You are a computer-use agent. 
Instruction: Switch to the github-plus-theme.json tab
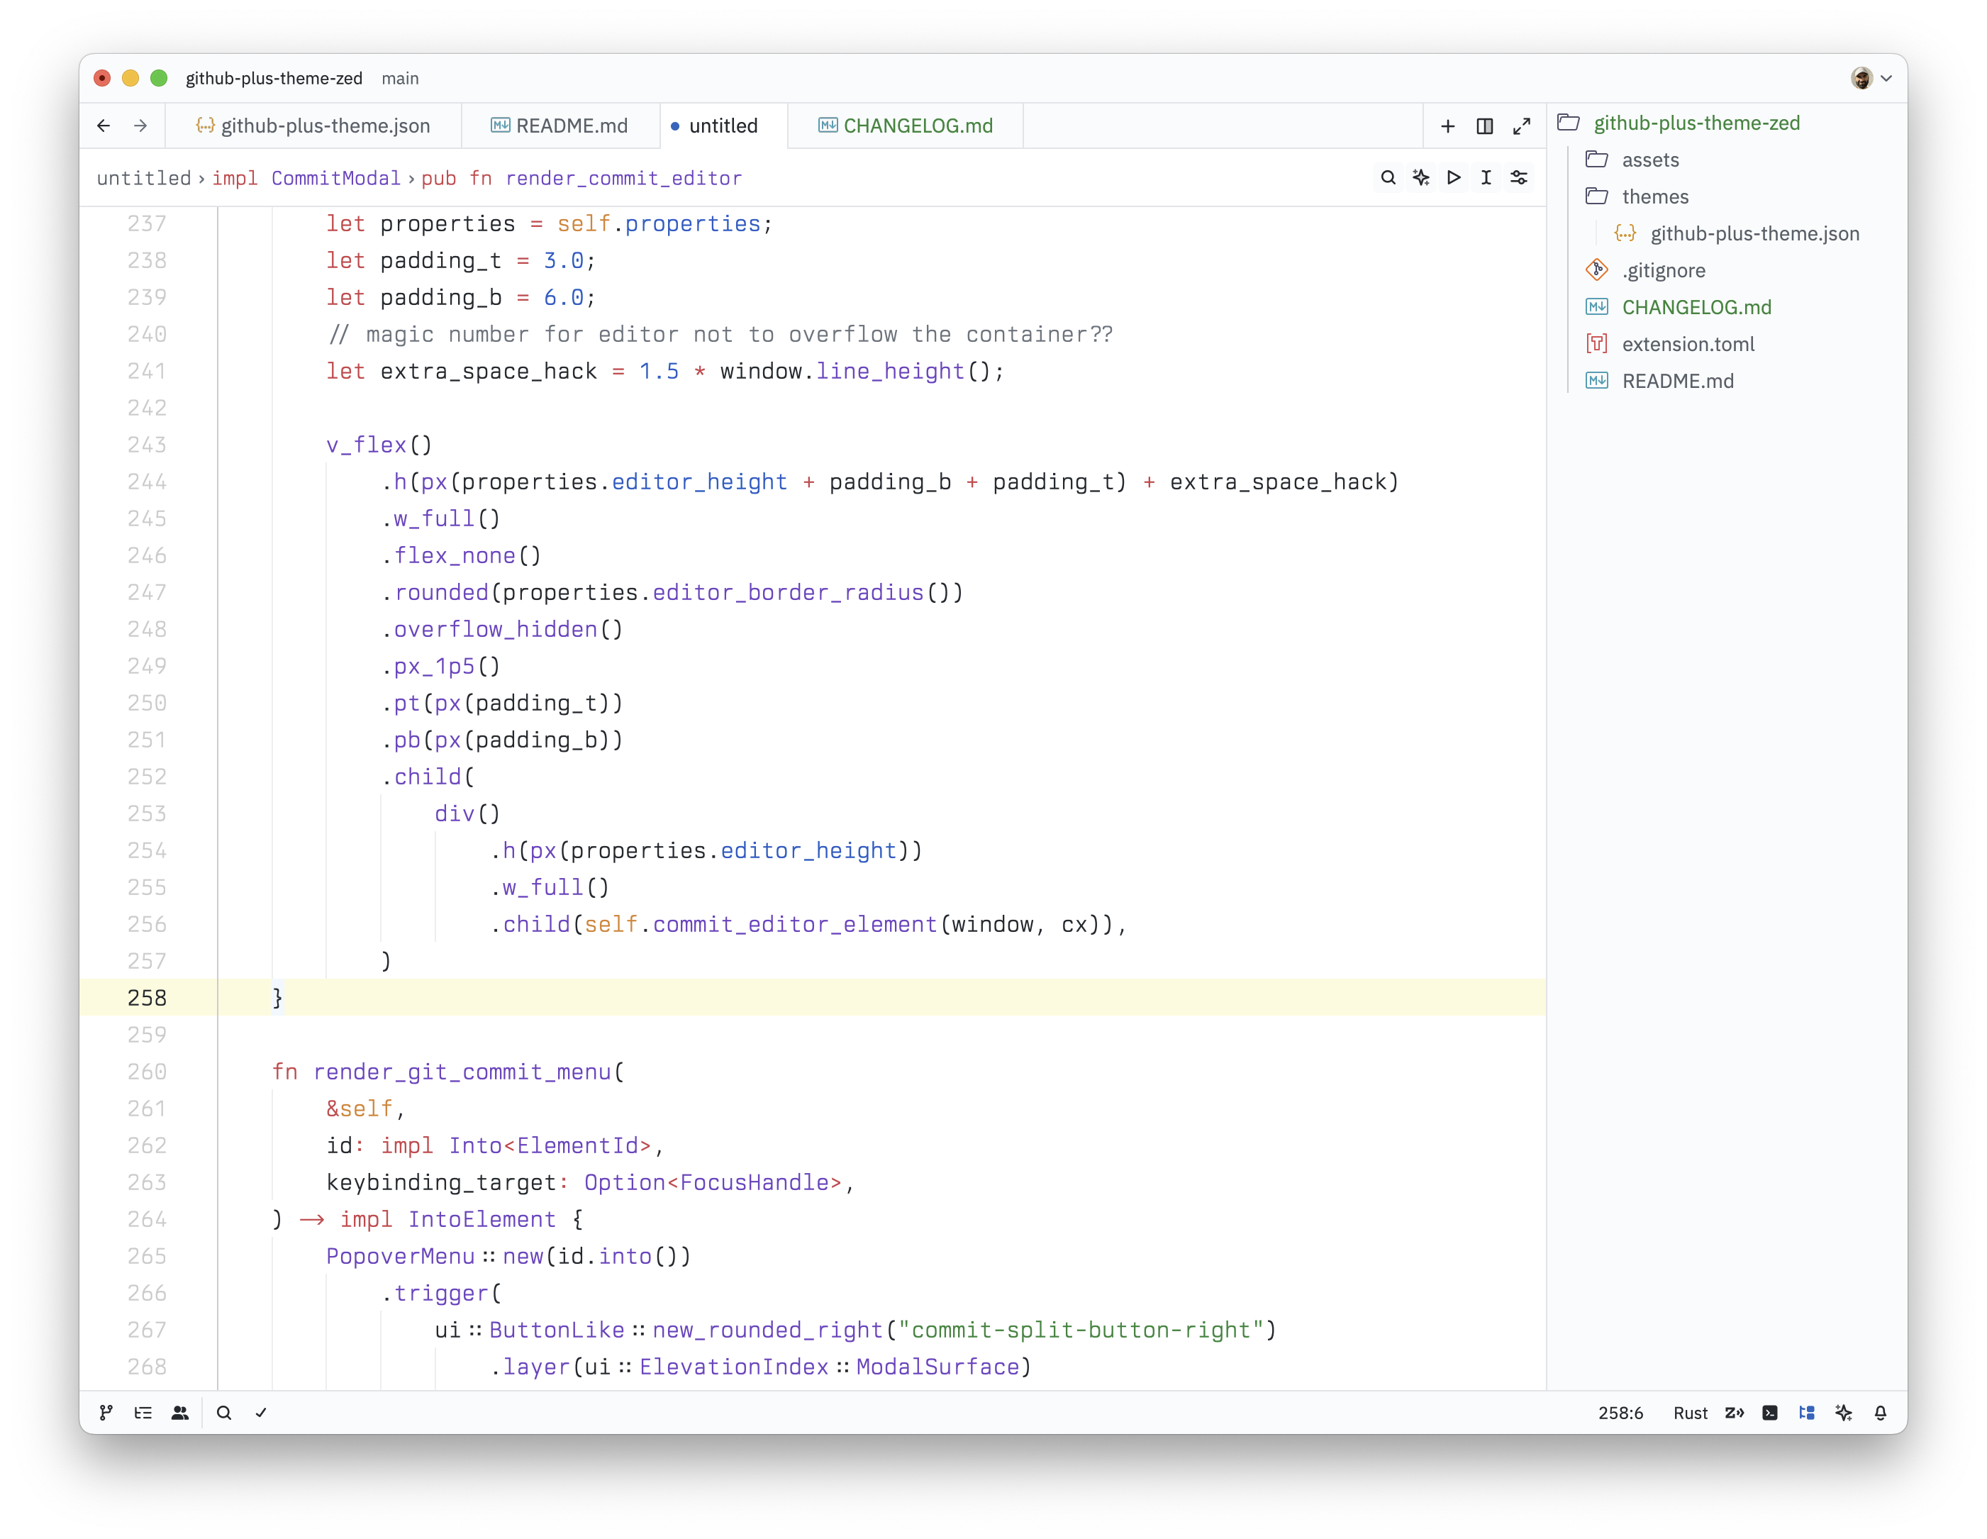[x=313, y=126]
